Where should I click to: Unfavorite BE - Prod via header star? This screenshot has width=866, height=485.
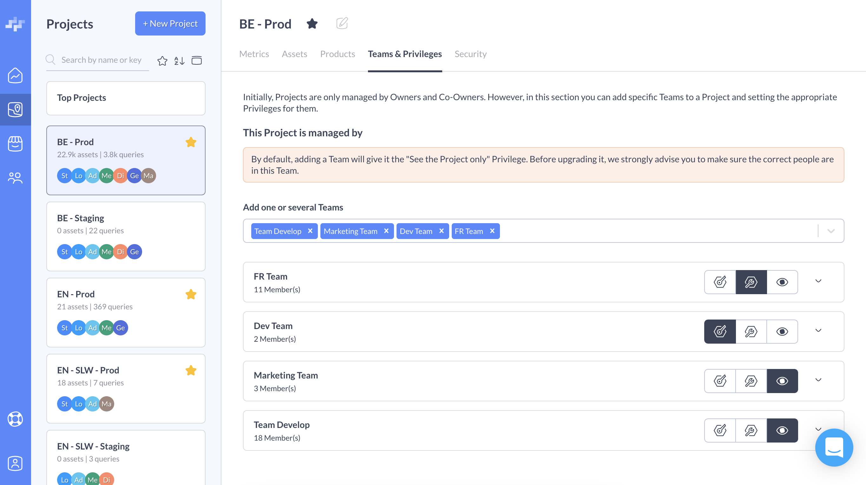[312, 23]
